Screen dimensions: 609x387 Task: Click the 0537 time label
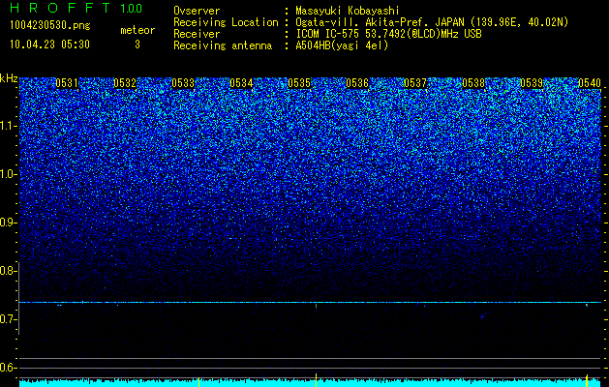pyautogui.click(x=415, y=83)
